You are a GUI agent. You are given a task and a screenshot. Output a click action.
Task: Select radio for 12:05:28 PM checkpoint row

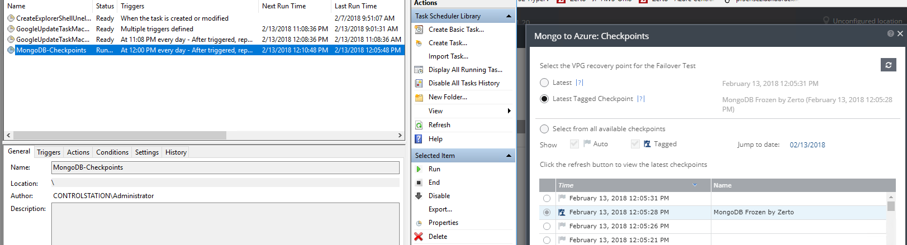pyautogui.click(x=547, y=212)
